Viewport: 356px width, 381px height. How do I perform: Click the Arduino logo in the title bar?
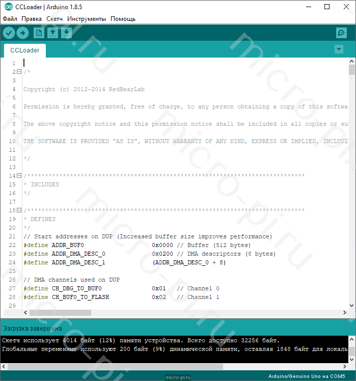(7, 7)
